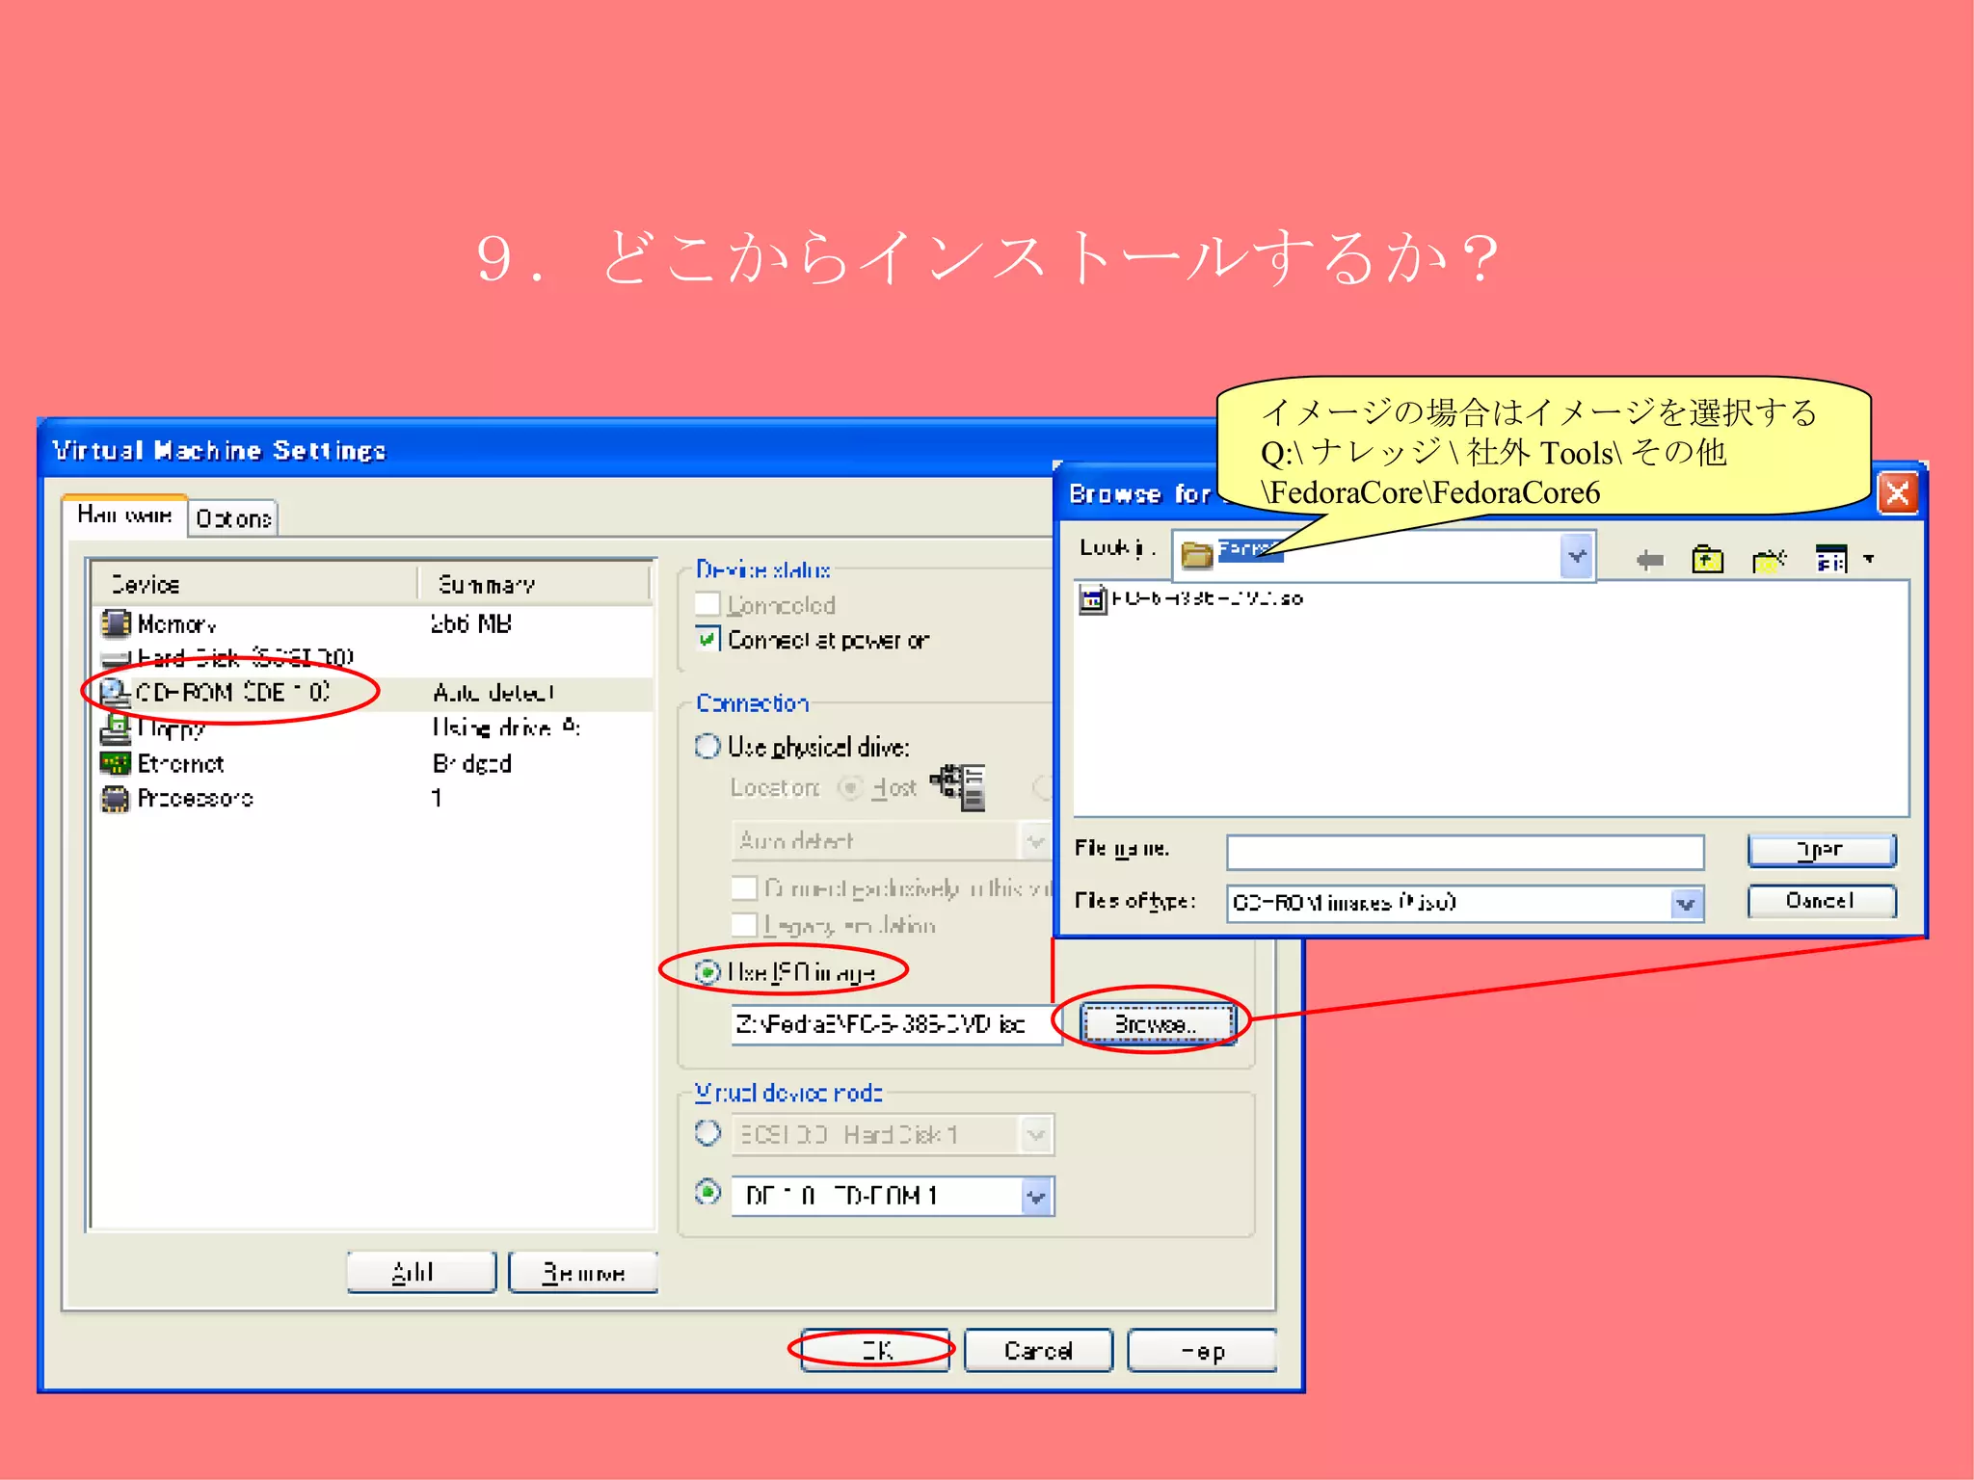
Task: Toggle the Legacy emulation checkbox
Action: point(743,925)
